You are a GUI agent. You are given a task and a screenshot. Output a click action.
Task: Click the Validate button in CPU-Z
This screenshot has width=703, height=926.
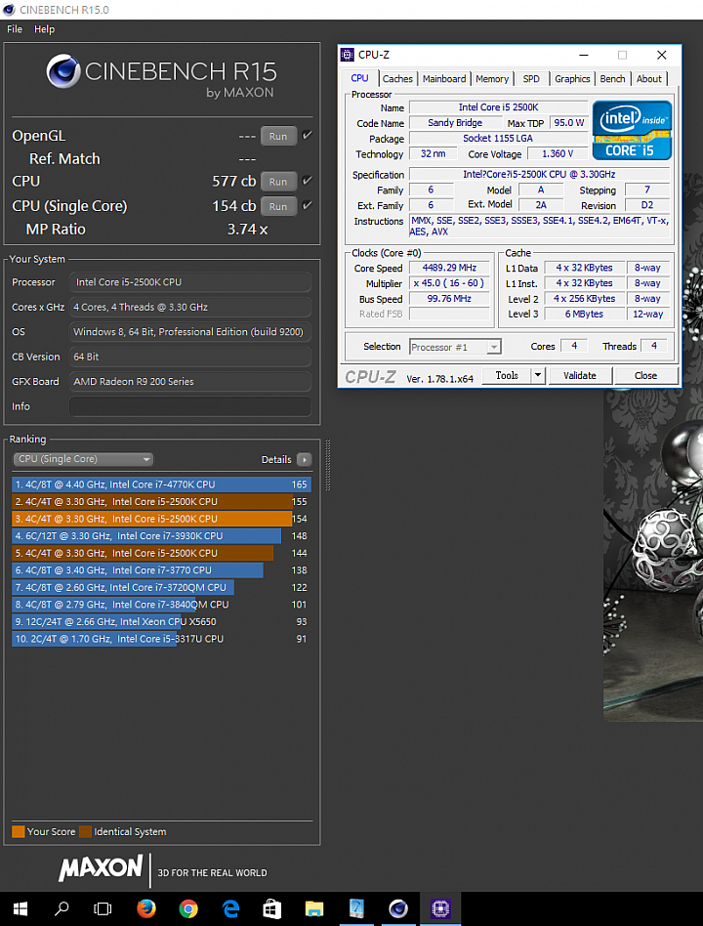[x=580, y=376]
